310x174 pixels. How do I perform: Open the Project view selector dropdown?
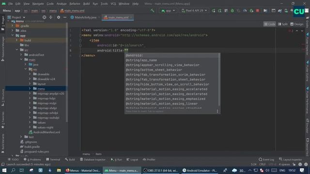(x=16, y=17)
